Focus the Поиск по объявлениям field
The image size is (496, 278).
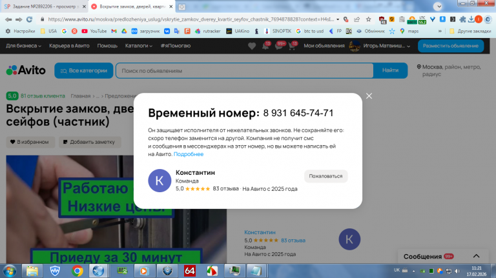pyautogui.click(x=244, y=71)
